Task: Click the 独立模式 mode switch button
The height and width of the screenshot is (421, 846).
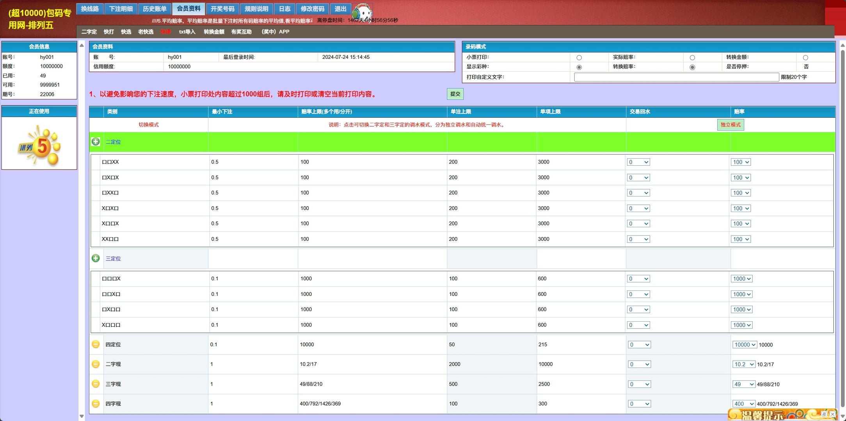Action: click(x=730, y=125)
